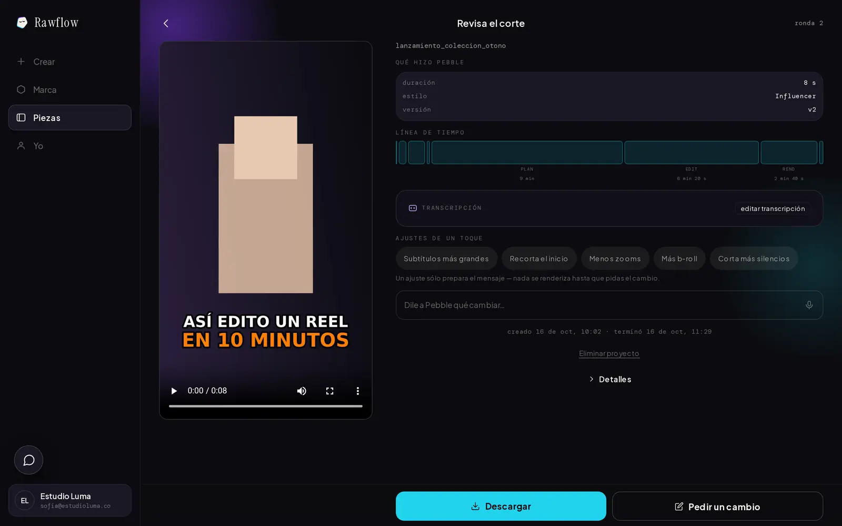Click the Descargar button
The width and height of the screenshot is (842, 526).
(501, 506)
